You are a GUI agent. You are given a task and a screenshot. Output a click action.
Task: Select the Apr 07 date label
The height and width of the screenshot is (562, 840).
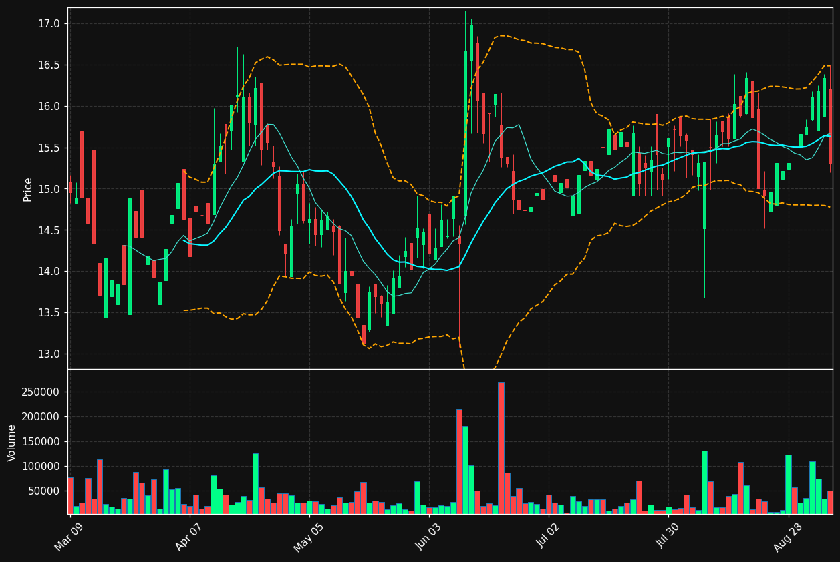coord(188,537)
